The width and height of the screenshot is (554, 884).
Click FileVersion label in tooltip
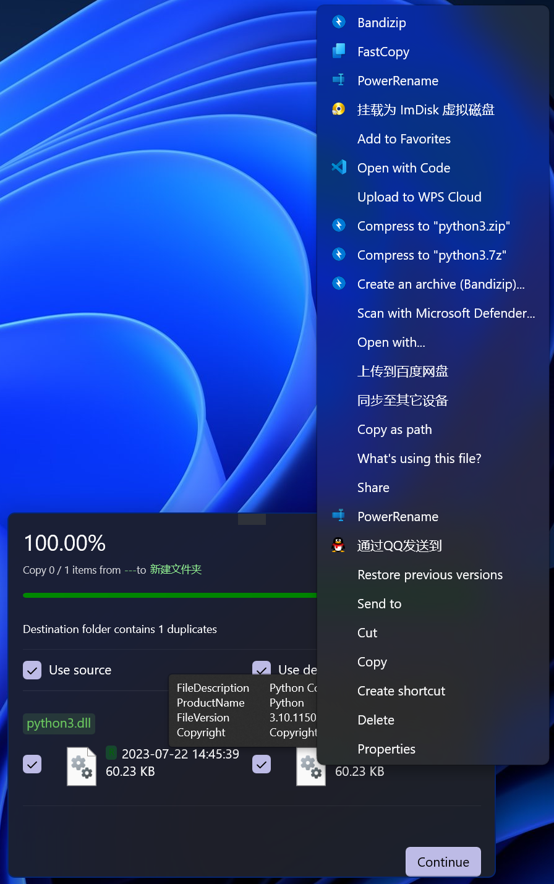tap(203, 717)
